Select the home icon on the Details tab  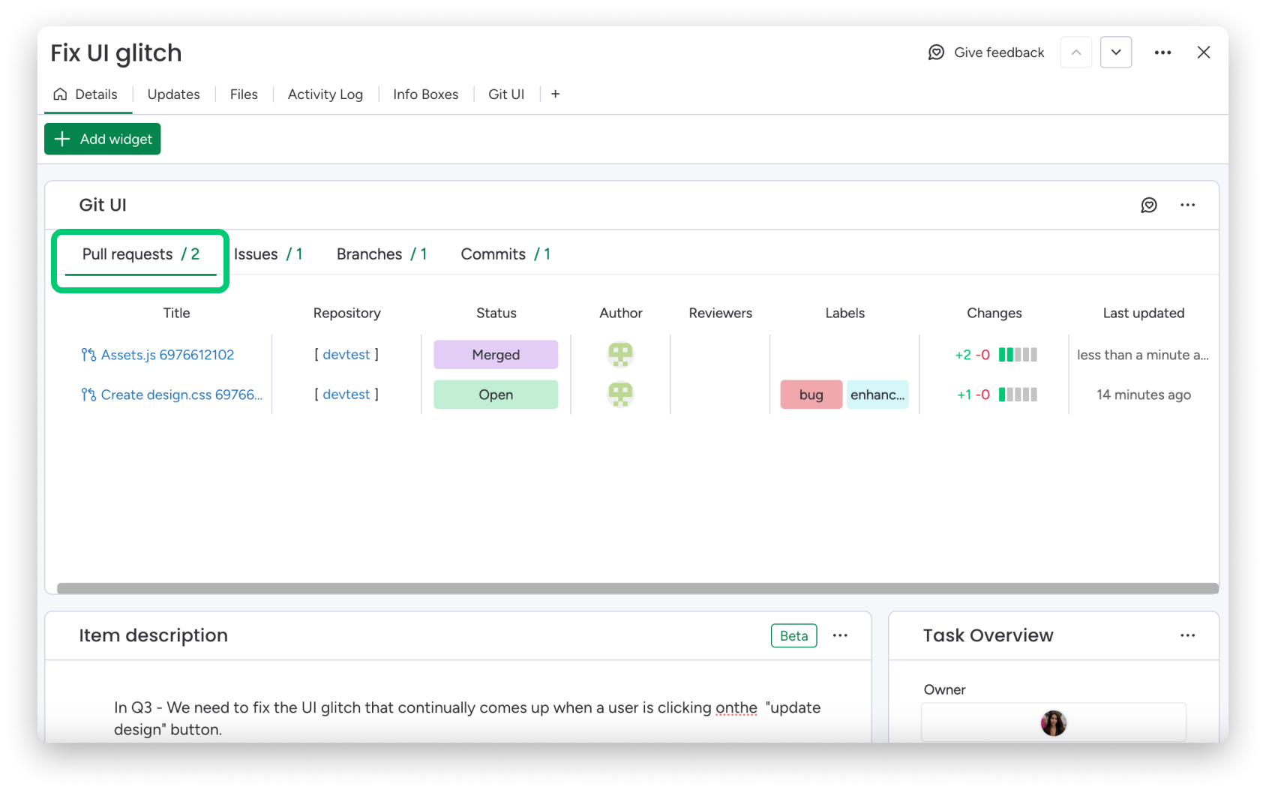(60, 94)
